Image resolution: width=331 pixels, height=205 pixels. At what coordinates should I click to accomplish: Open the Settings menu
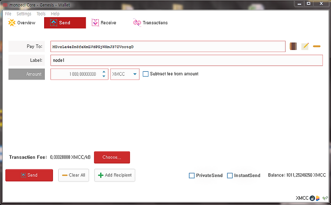(24, 14)
